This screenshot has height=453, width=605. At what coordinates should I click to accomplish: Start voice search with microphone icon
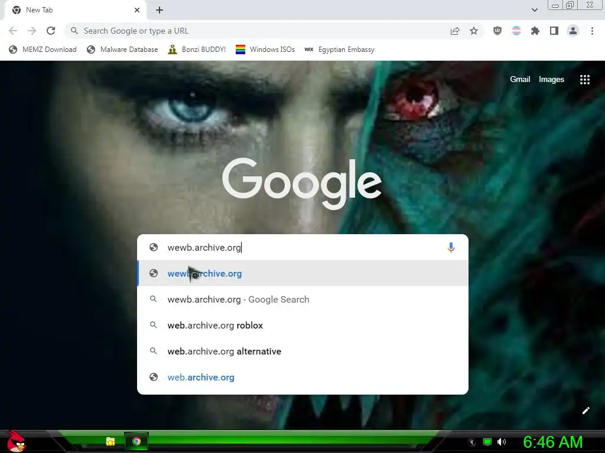[x=451, y=247]
